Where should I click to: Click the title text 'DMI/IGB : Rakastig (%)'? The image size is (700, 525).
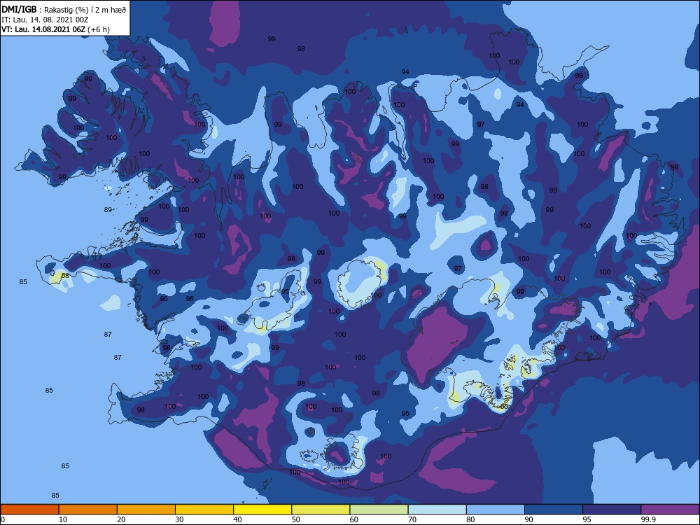pos(46,9)
